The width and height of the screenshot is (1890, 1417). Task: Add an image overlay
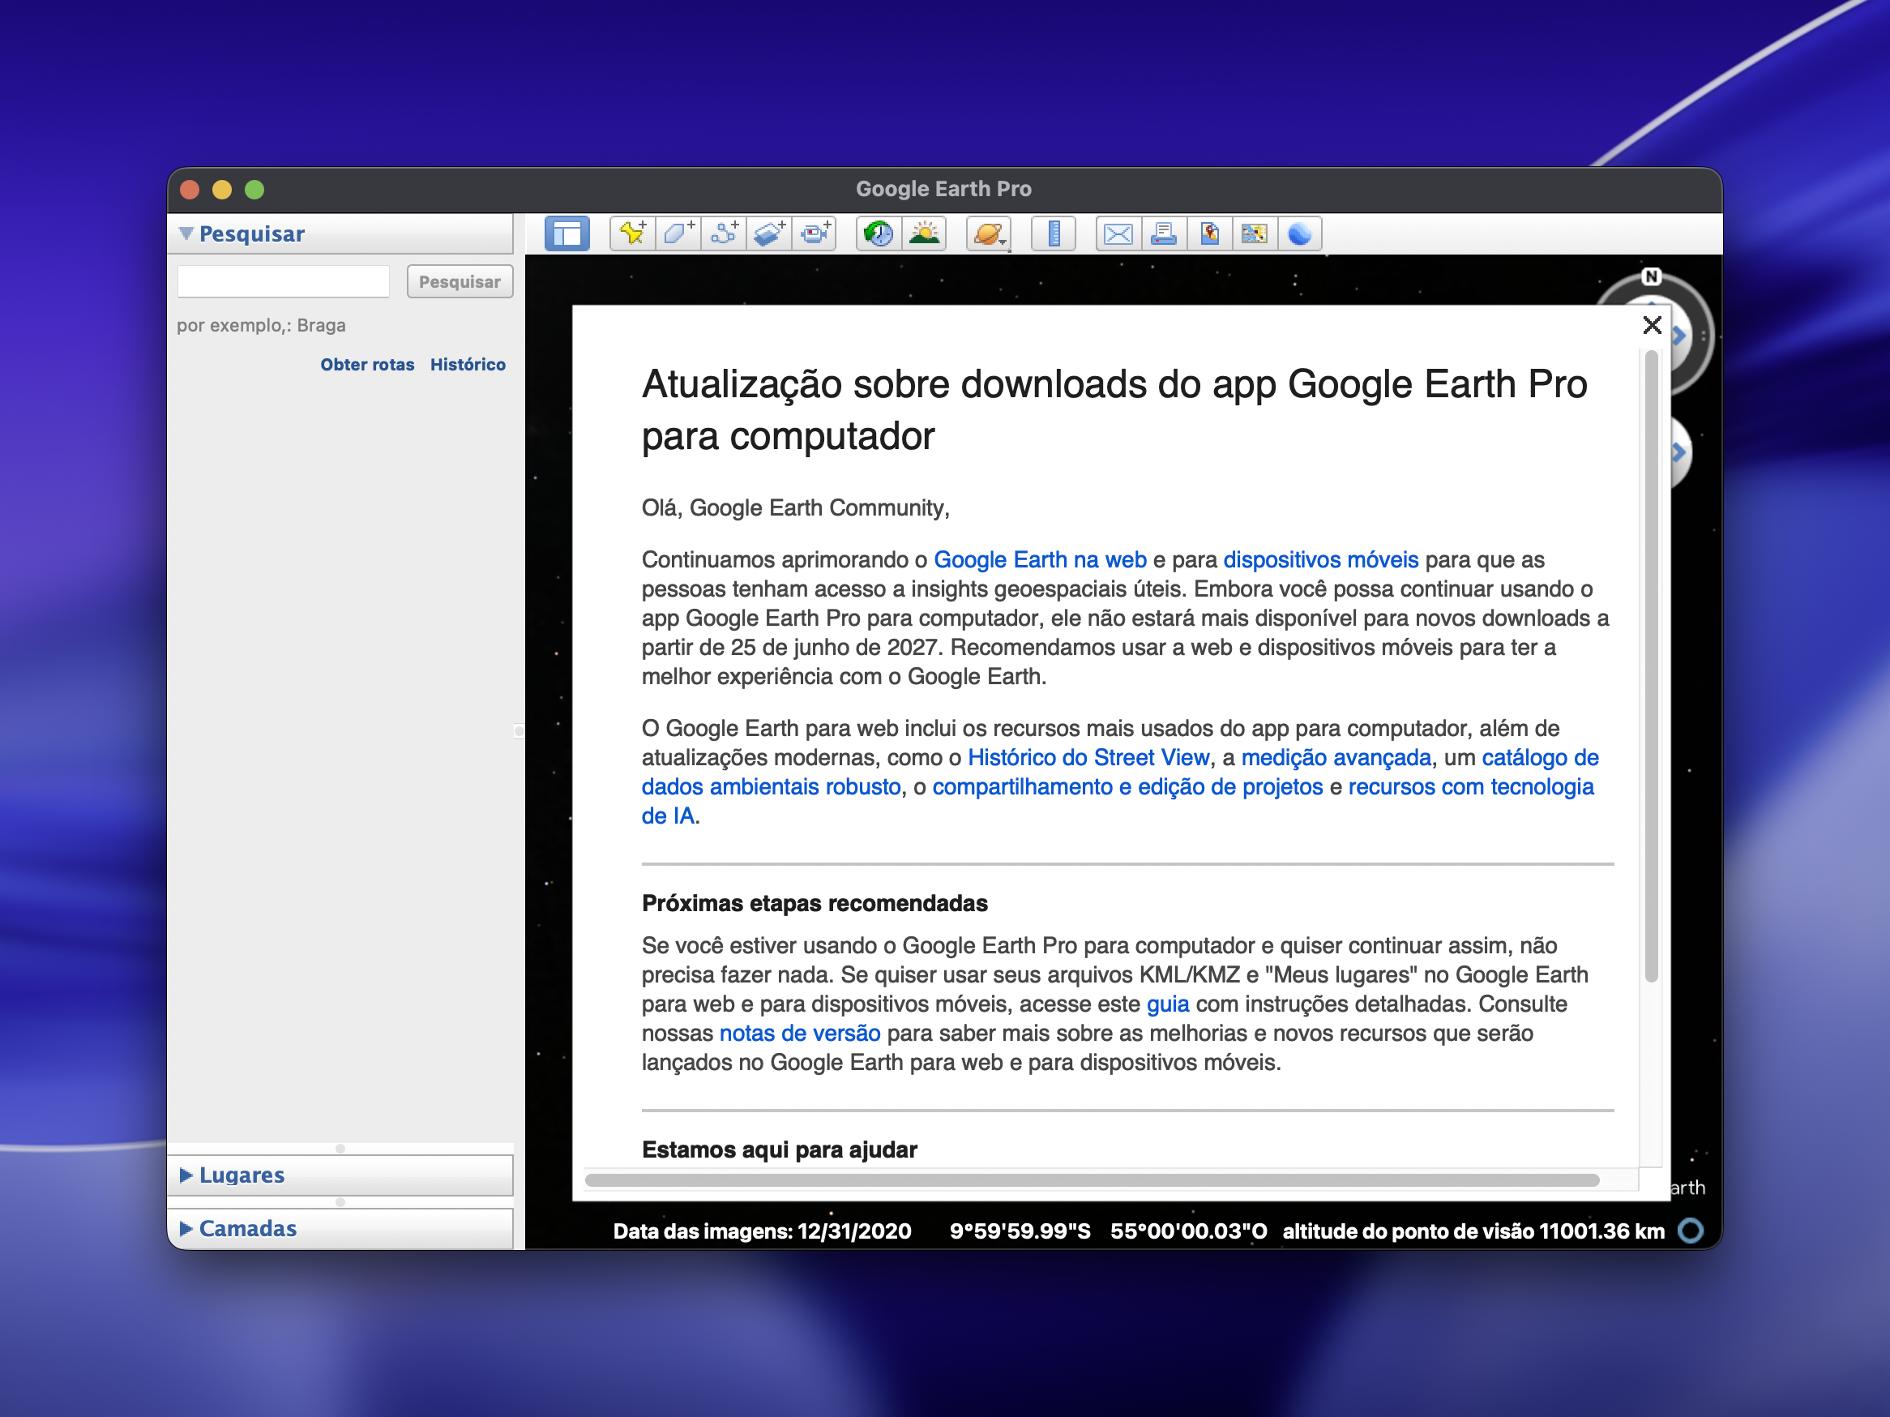769,233
